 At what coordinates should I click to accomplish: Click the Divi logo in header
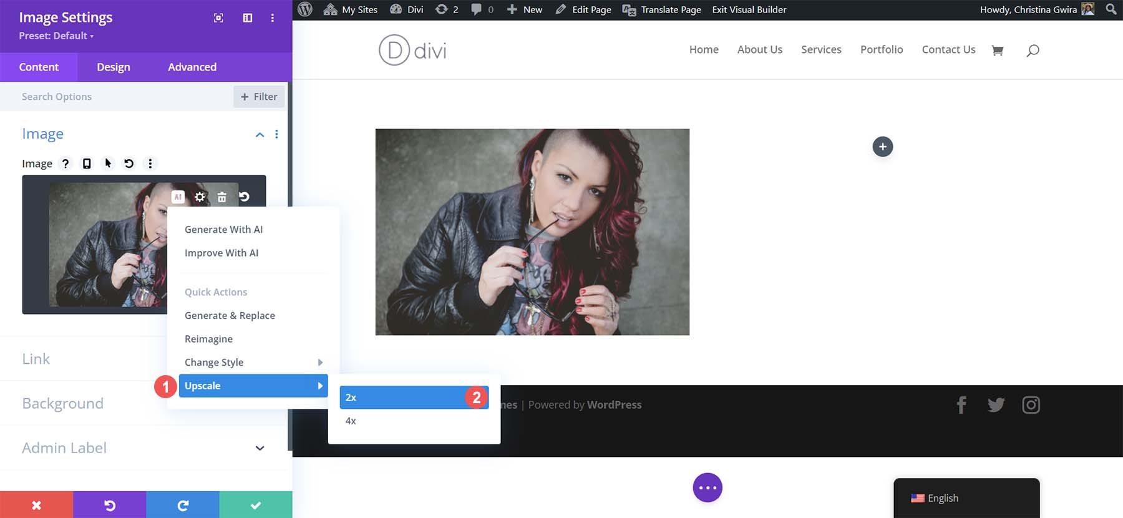click(412, 50)
